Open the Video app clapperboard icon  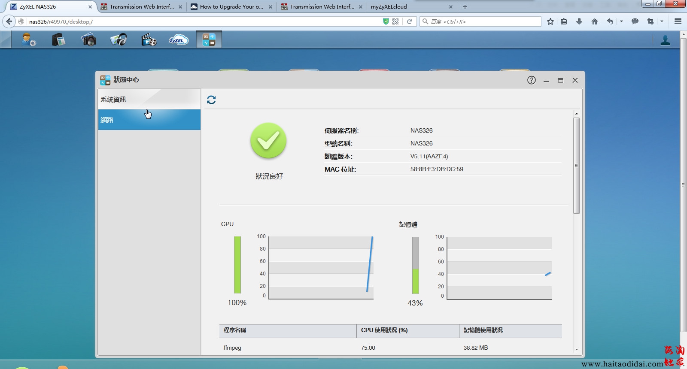tap(149, 40)
